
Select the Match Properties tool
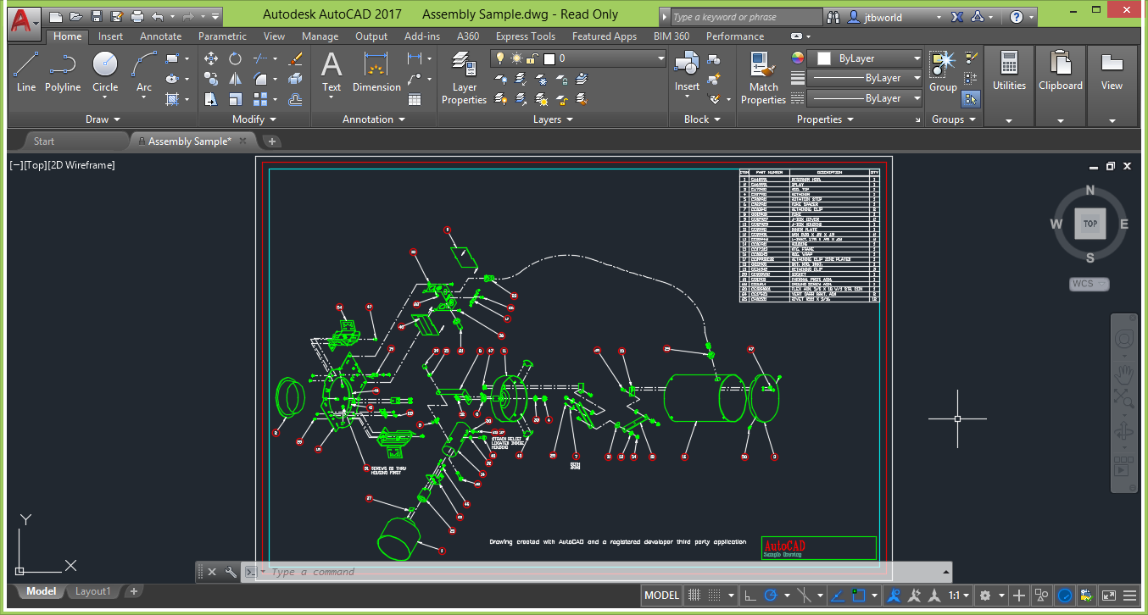(x=761, y=76)
